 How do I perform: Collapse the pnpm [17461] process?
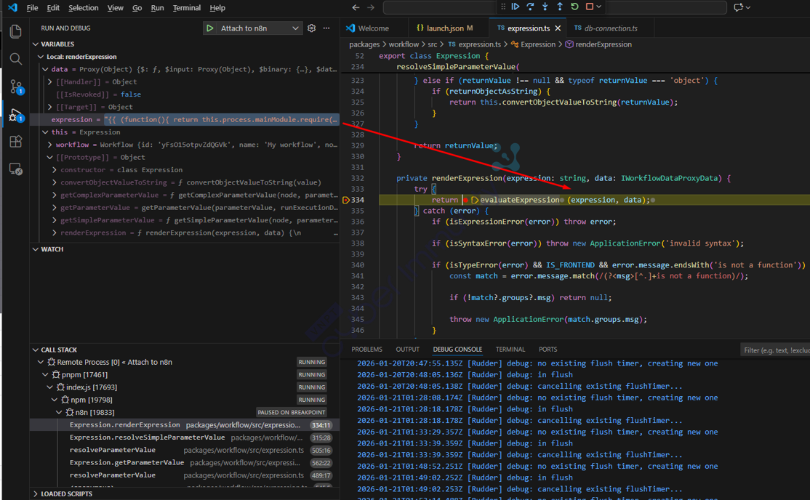click(45, 374)
